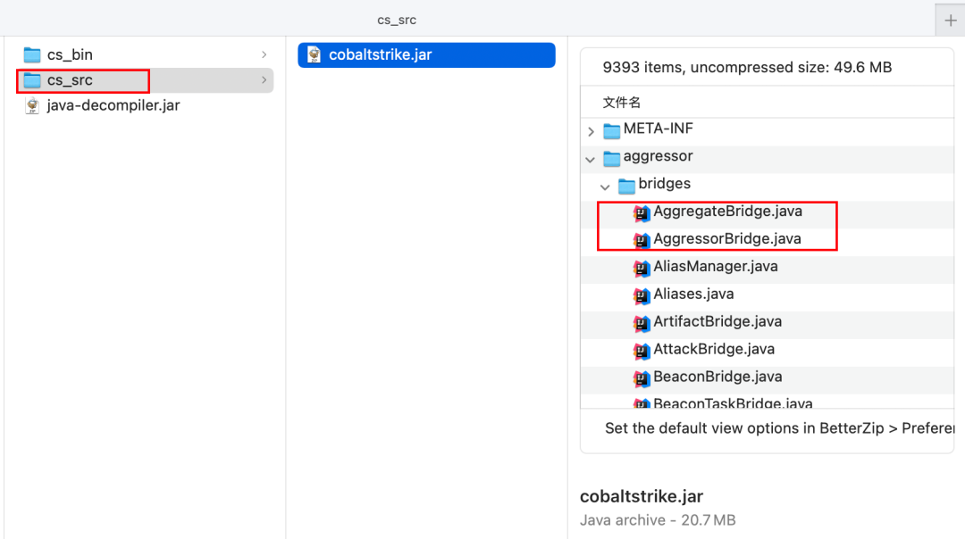
Task: Select AttackBridge.java in archive list
Action: [x=767, y=352]
